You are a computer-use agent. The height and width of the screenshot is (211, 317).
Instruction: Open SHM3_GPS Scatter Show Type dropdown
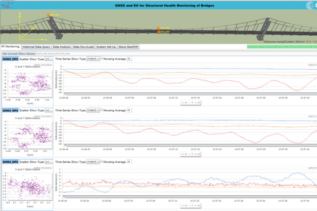point(49,110)
